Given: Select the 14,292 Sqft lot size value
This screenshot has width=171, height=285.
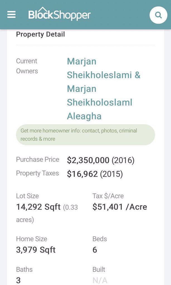Looking at the screenshot, I should [x=38, y=207].
